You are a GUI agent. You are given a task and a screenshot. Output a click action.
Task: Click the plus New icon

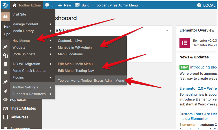click(60, 5)
